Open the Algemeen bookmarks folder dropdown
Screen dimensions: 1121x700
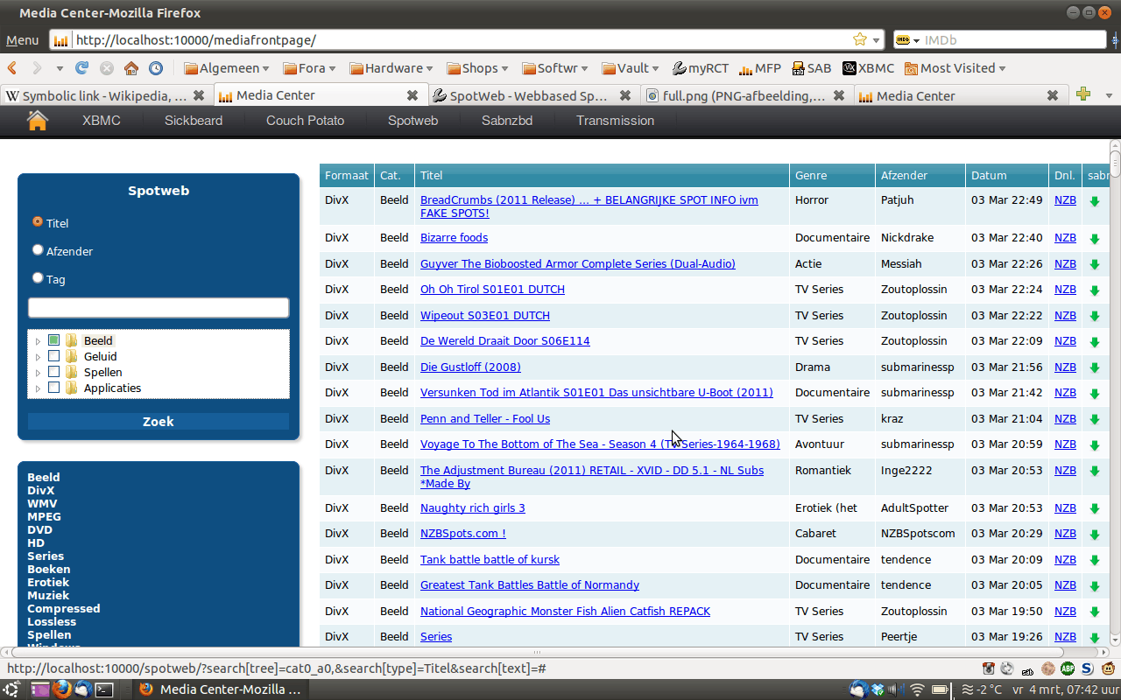pos(227,68)
